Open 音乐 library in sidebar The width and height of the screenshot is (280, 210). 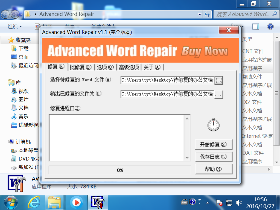(20, 116)
